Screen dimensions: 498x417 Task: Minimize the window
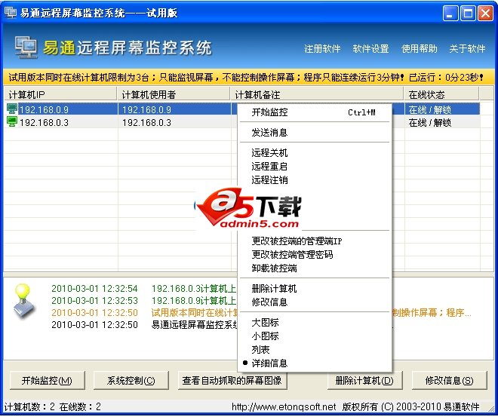[x=450, y=14]
